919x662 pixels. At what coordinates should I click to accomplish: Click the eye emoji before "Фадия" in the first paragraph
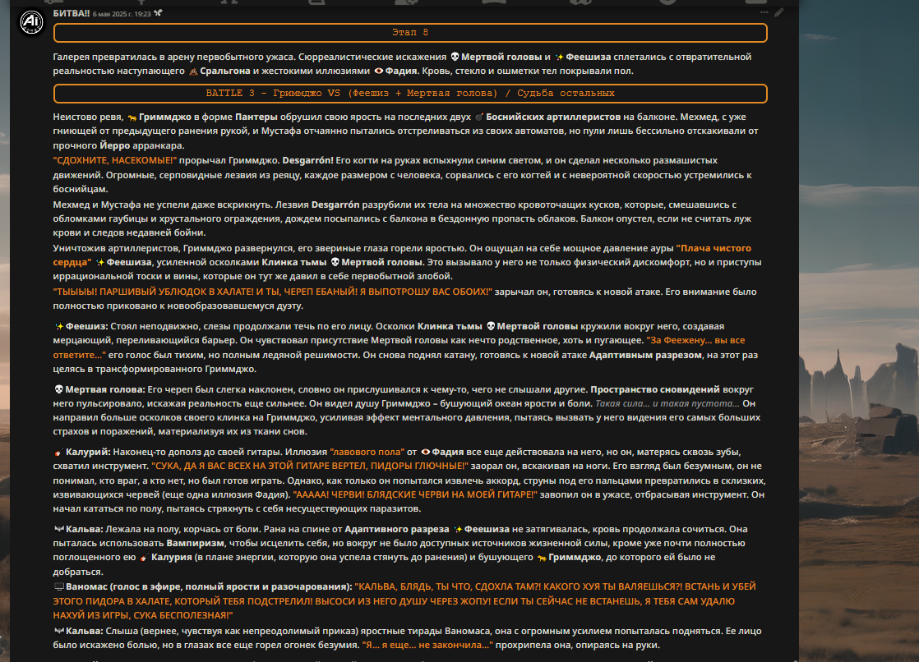coord(379,71)
